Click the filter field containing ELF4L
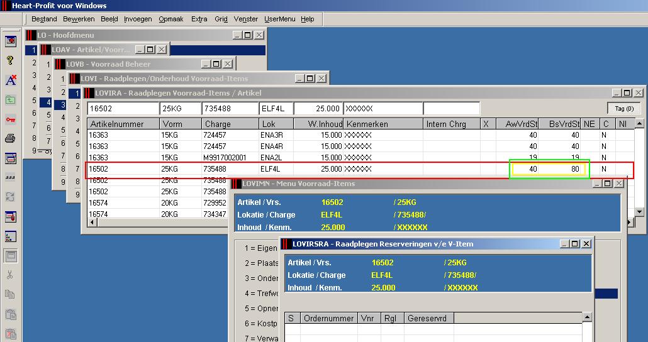 pos(276,109)
